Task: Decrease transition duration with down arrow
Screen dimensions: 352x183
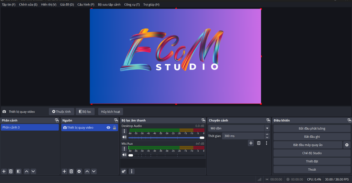Action: click(267, 138)
